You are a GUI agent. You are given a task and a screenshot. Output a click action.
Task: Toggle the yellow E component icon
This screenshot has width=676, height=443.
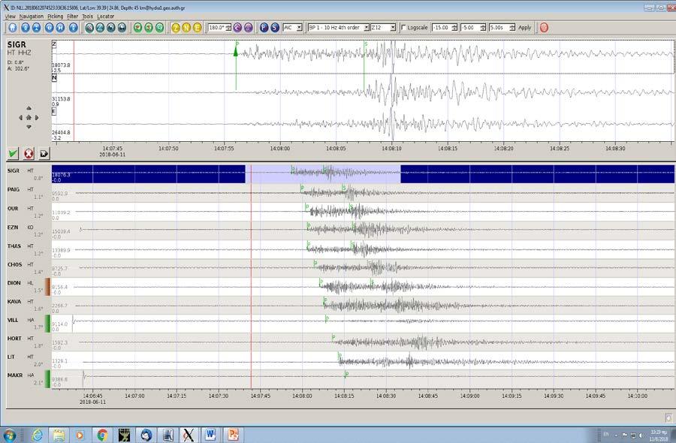pyautogui.click(x=197, y=28)
